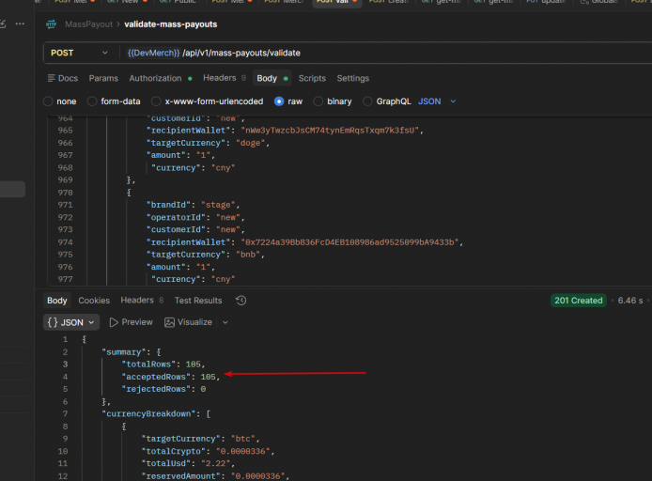Viewport: 652px width, 481px height.
Task: Click the rejectedRows line in response
Action: point(163,389)
